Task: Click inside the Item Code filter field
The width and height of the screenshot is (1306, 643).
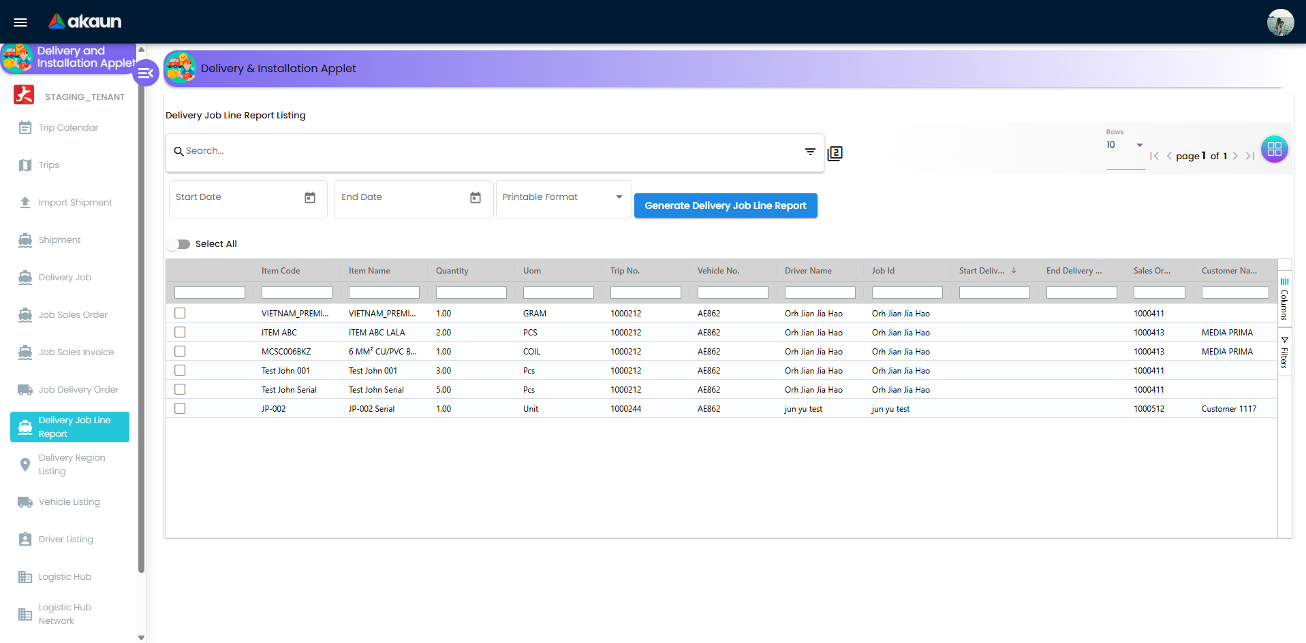Action: tap(296, 292)
